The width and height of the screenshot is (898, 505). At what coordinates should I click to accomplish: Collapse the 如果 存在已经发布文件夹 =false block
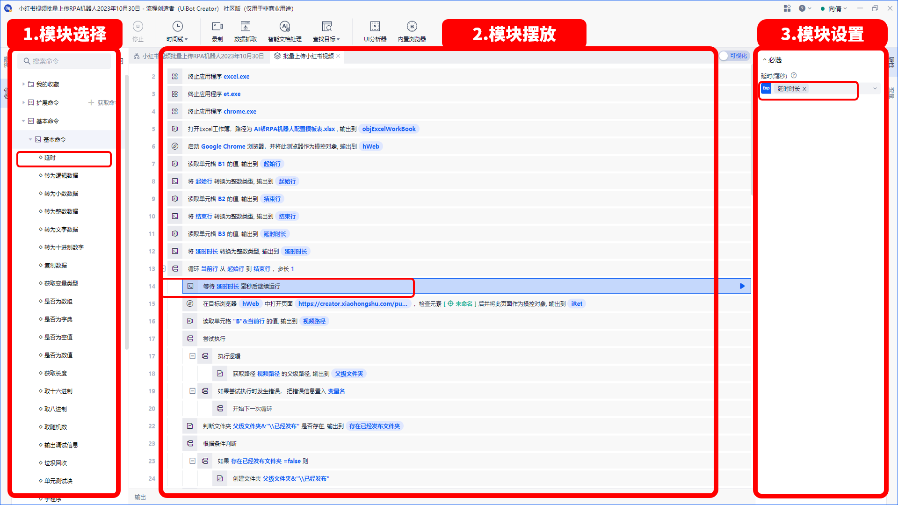(192, 461)
